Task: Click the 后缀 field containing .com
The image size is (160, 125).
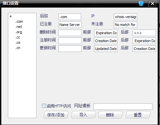Action: (70, 17)
